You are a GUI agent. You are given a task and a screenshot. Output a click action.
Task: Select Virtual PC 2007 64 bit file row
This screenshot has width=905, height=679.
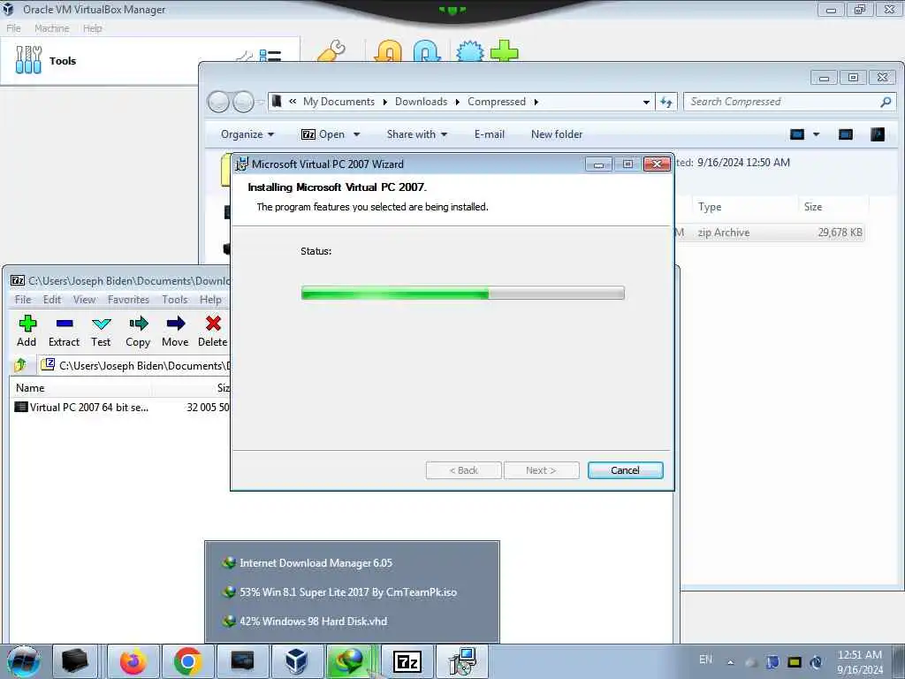[x=121, y=407]
